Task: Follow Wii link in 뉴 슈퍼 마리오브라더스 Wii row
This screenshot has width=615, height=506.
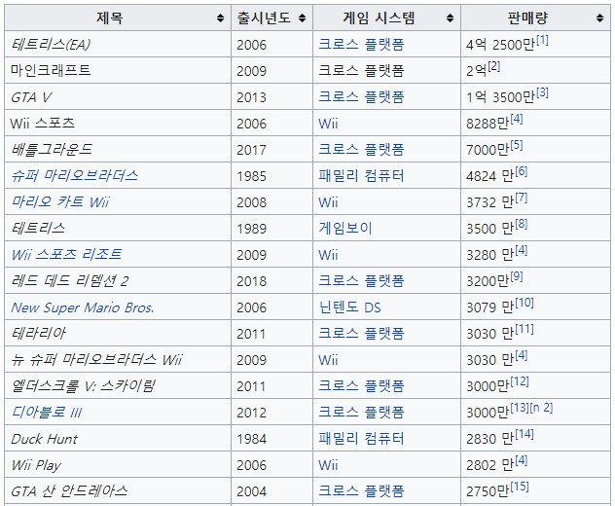Action: point(328,360)
